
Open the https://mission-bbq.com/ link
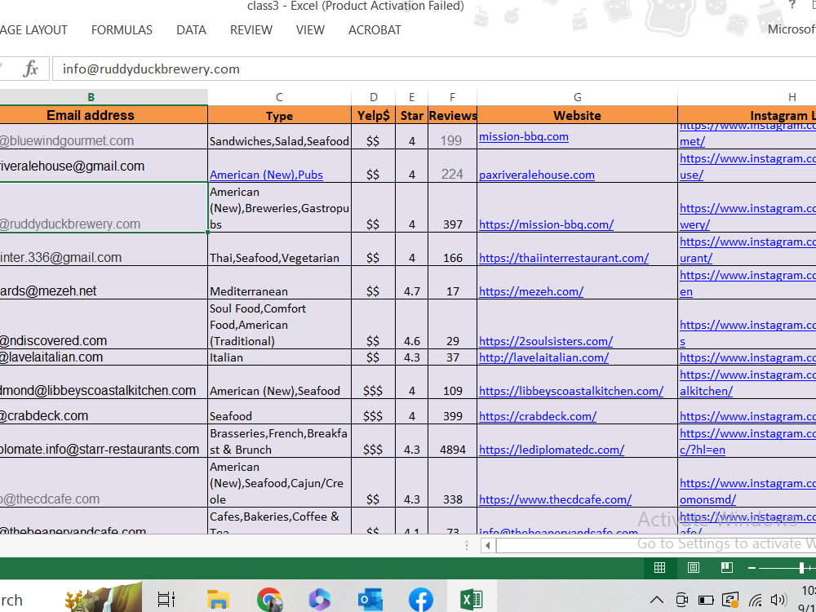(546, 225)
